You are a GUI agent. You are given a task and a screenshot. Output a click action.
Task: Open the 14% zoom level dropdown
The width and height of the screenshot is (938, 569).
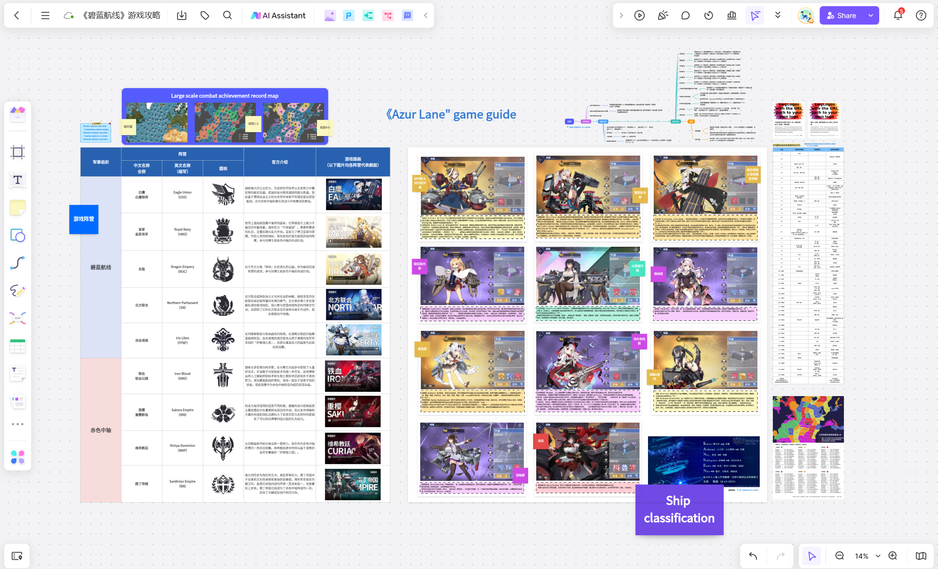point(867,556)
